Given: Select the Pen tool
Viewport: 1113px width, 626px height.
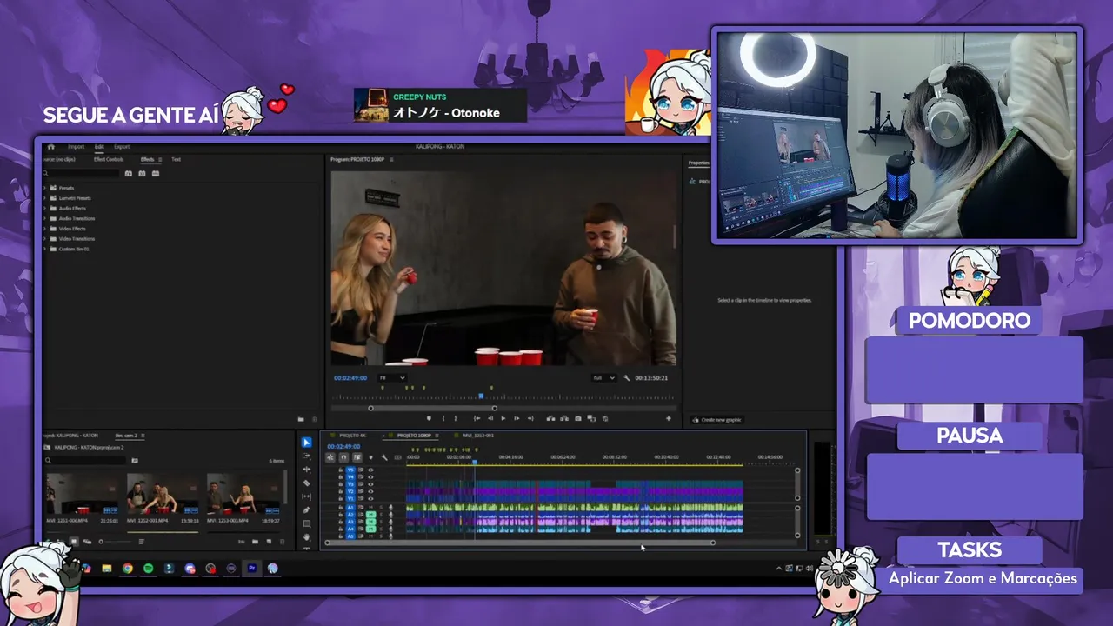Looking at the screenshot, I should point(306,510).
